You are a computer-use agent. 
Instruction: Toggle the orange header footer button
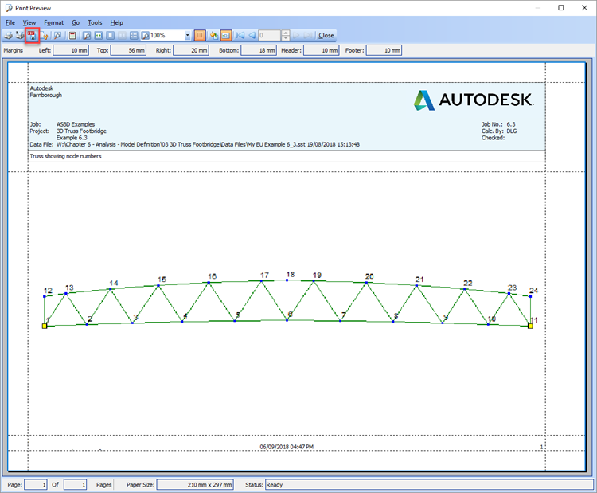(x=226, y=35)
